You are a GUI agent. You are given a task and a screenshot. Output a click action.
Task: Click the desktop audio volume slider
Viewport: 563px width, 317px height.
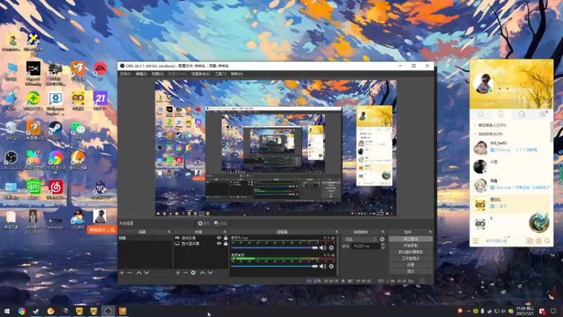(x=274, y=266)
